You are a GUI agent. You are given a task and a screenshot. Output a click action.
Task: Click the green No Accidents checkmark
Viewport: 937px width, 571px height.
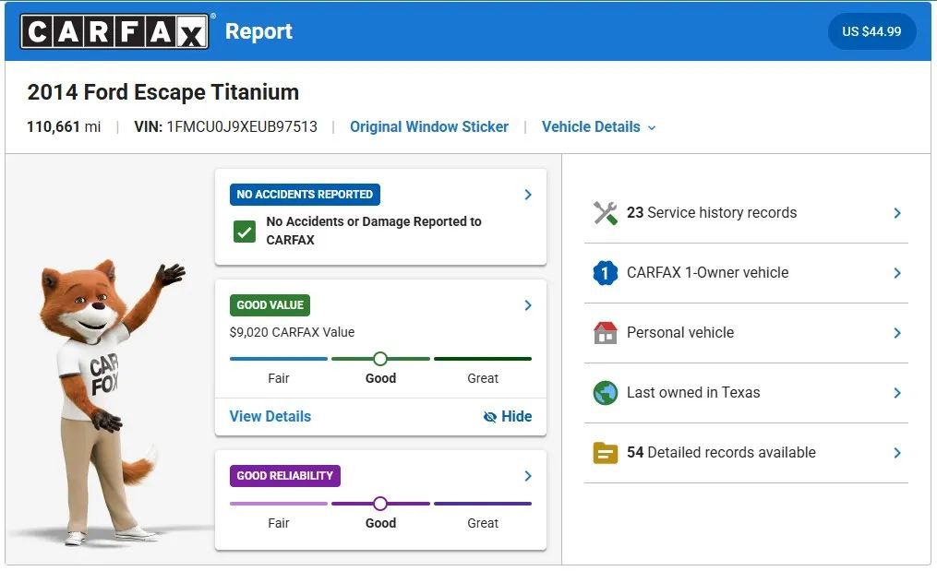(243, 230)
